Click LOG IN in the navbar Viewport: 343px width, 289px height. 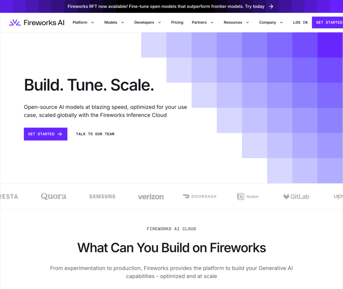[x=300, y=22]
